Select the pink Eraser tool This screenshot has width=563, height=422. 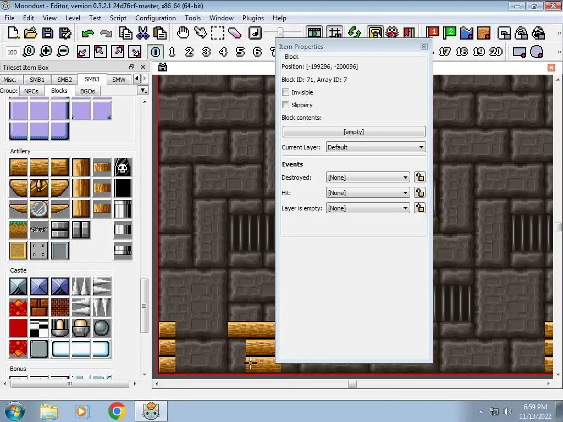point(235,33)
